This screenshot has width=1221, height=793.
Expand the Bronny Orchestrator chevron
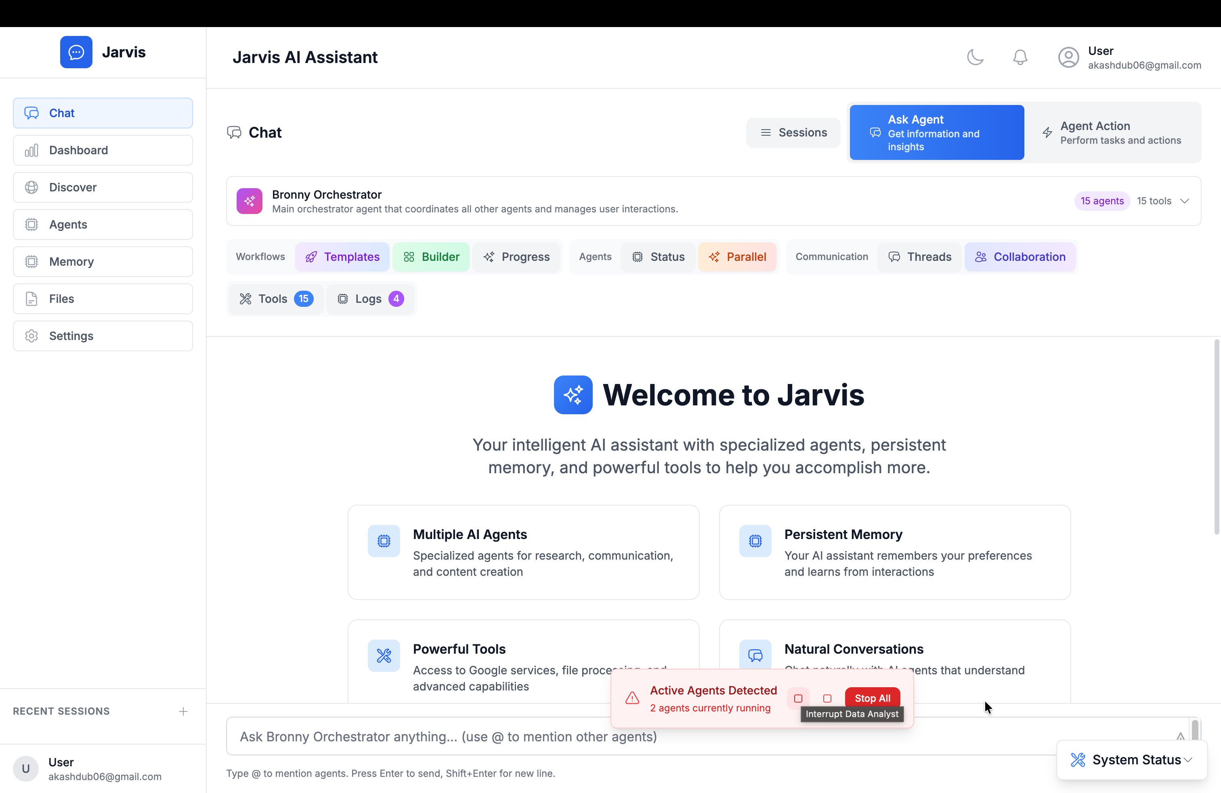[1185, 201]
